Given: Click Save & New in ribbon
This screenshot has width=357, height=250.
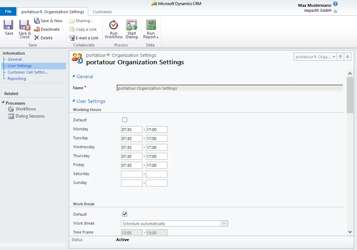Looking at the screenshot, I should [48, 21].
